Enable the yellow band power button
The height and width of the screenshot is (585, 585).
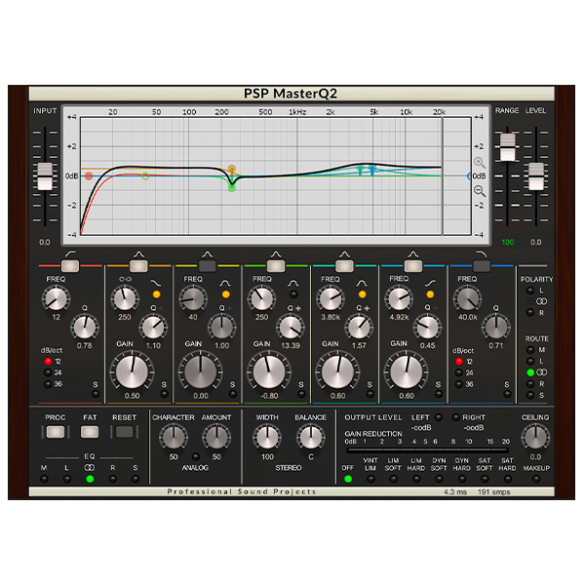coord(207,266)
